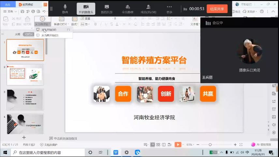Open the members list (35/36)

[148, 8]
